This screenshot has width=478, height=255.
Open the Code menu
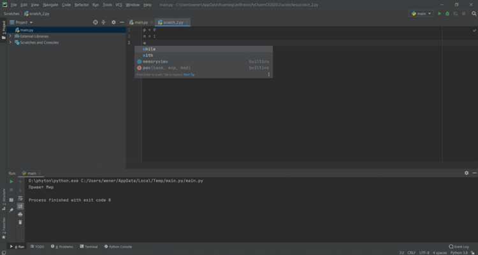coord(66,5)
